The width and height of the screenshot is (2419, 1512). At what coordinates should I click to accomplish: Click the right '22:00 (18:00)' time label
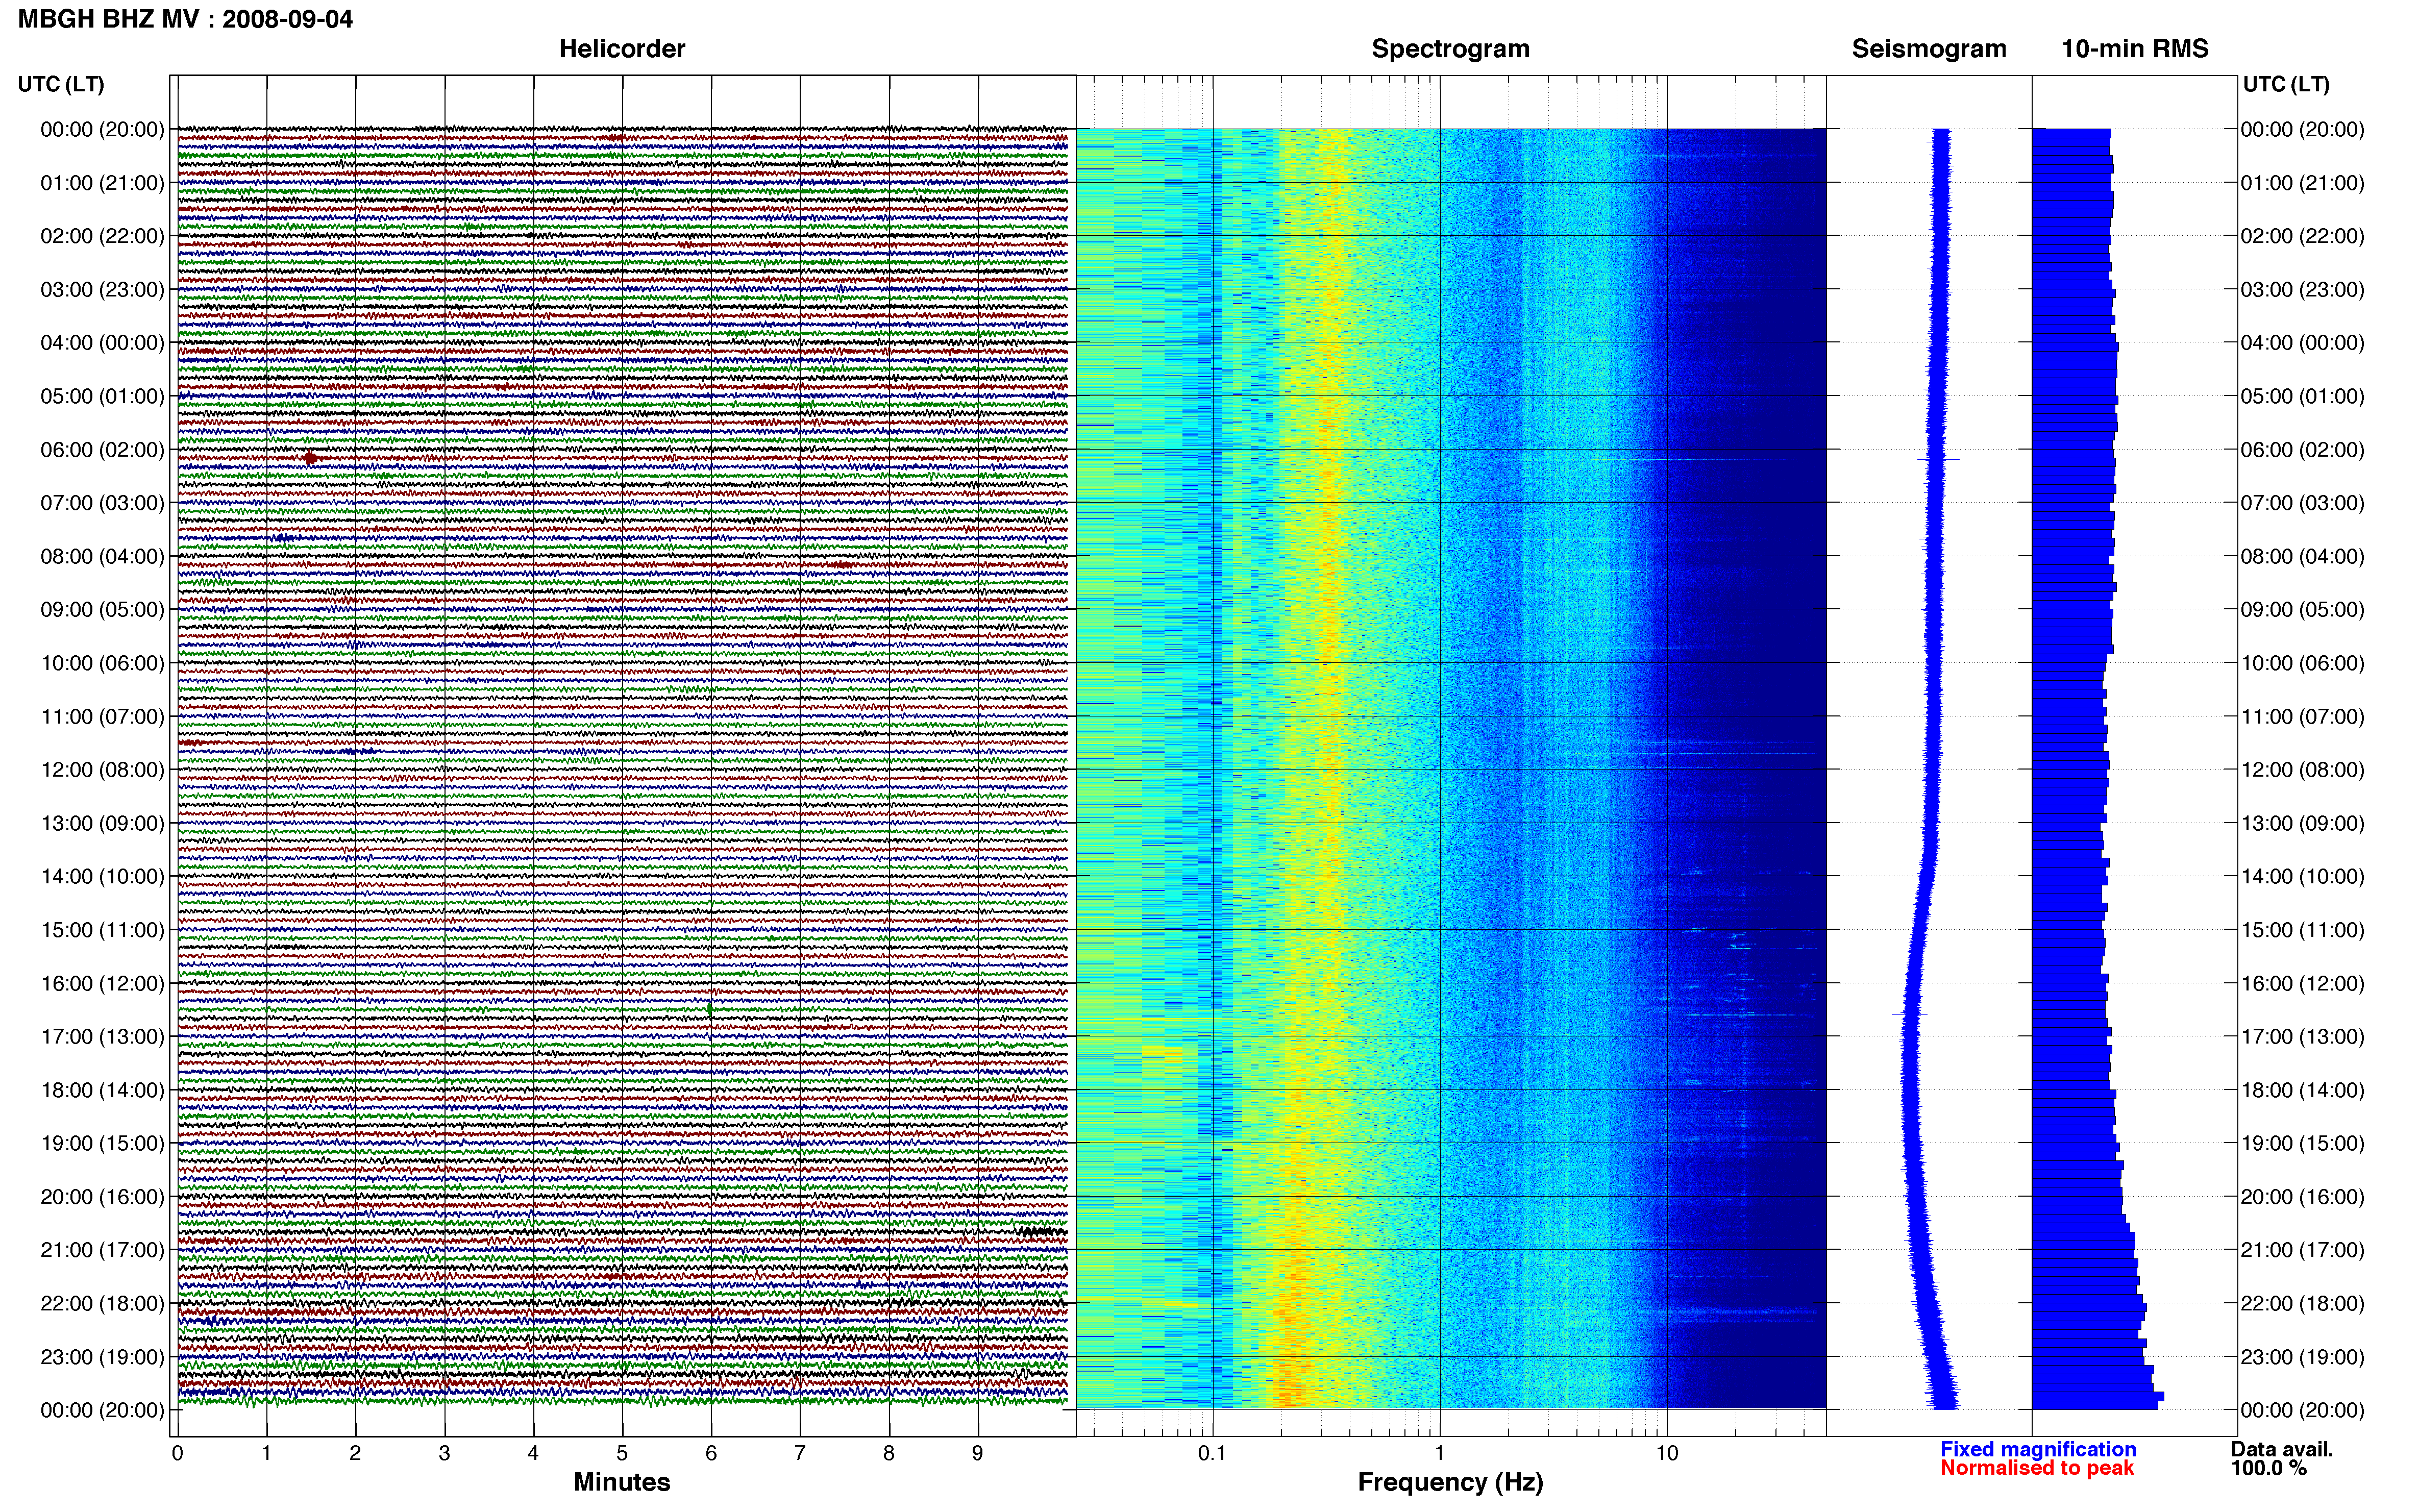[x=2302, y=1303]
